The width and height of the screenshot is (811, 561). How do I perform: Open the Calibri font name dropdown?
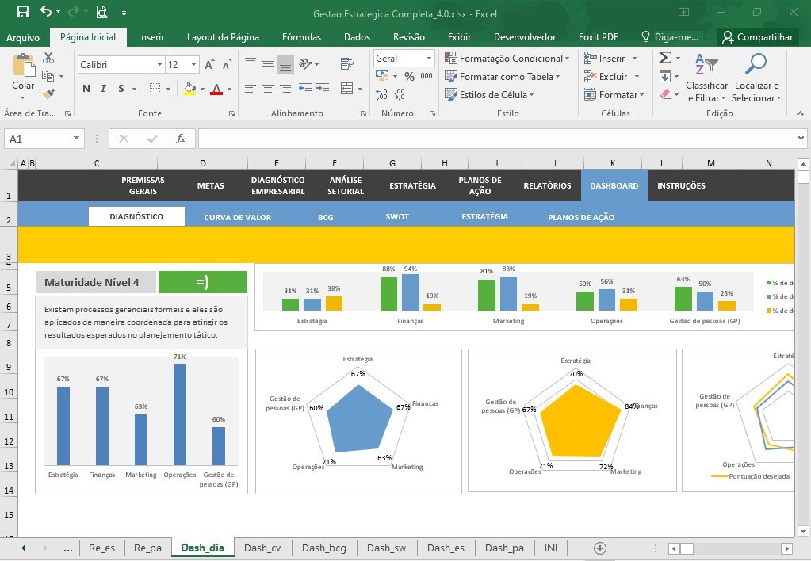(159, 65)
